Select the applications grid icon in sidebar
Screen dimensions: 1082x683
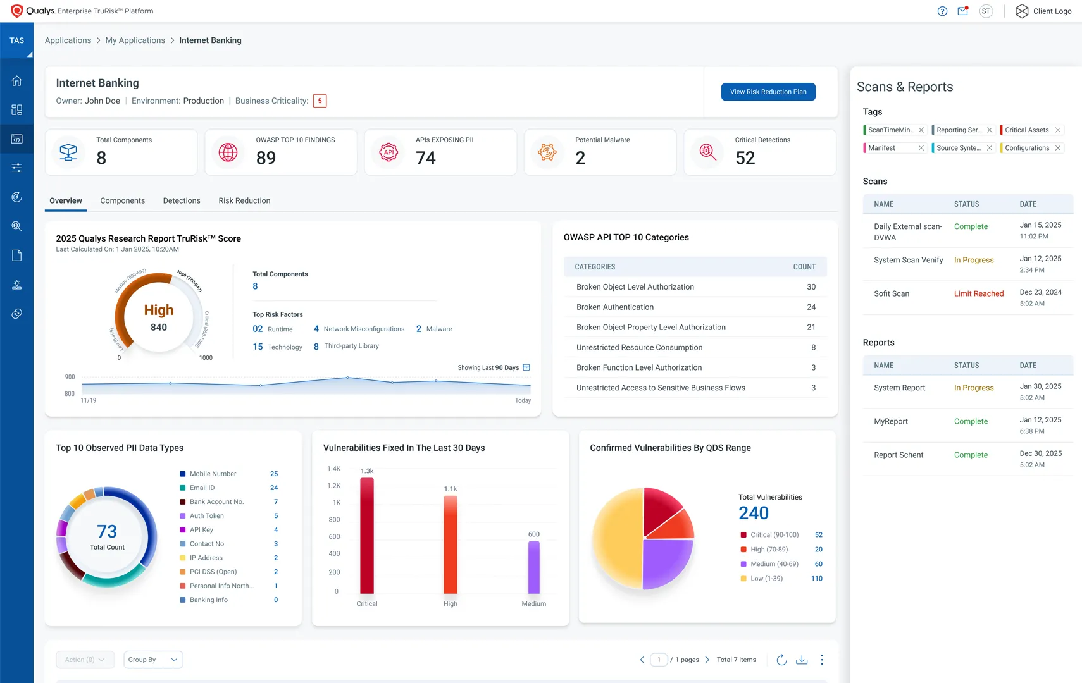click(17, 109)
